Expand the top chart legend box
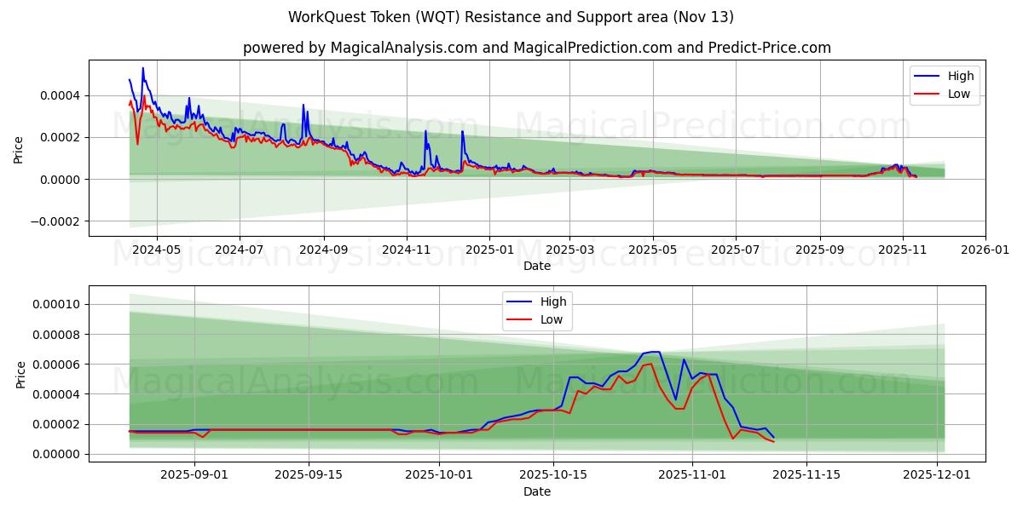 point(945,84)
